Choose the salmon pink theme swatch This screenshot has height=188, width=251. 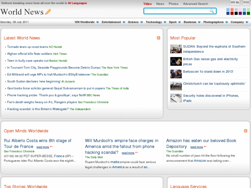[x=232, y=10]
